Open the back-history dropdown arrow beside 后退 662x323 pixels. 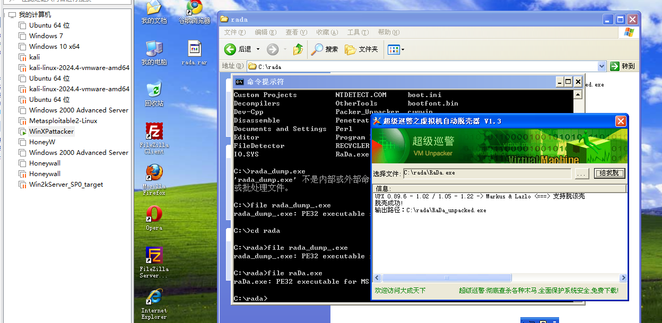258,49
